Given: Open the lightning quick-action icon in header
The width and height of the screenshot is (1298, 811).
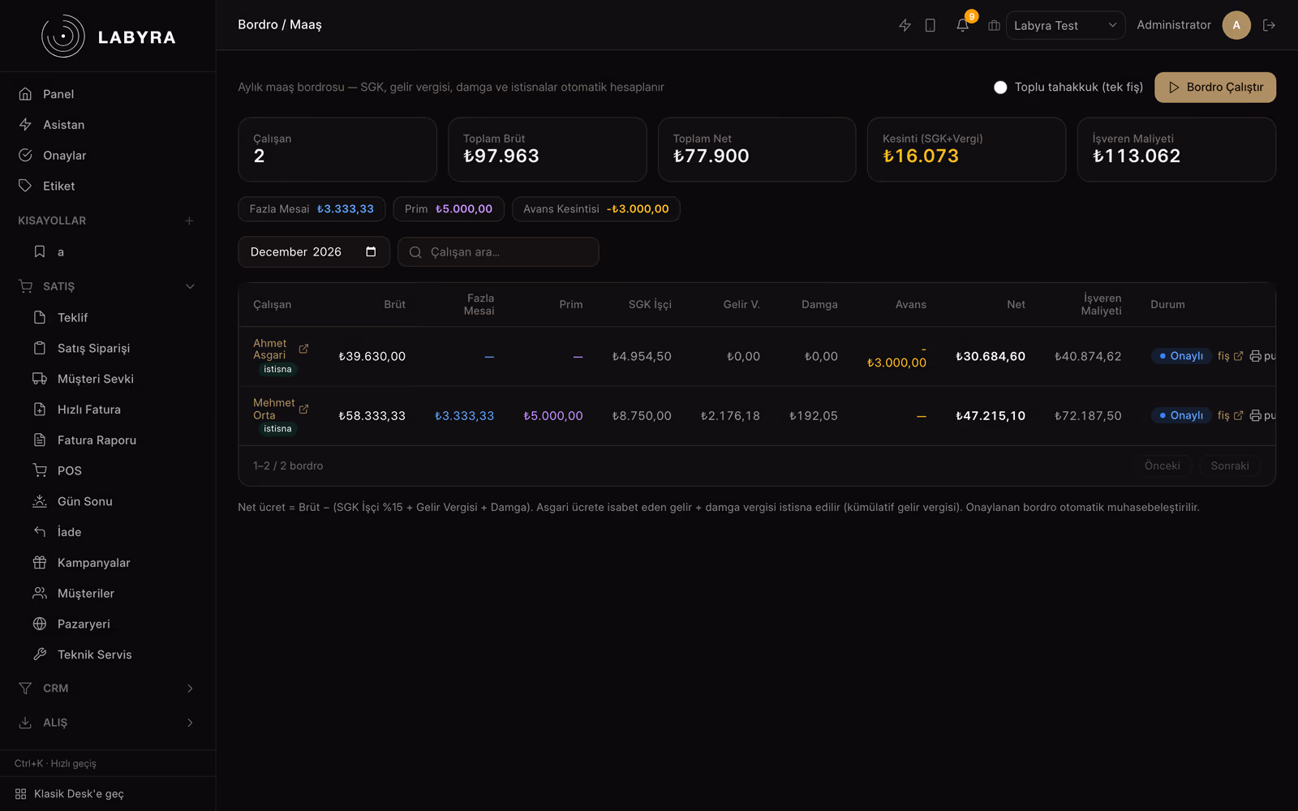Looking at the screenshot, I should coord(905,25).
